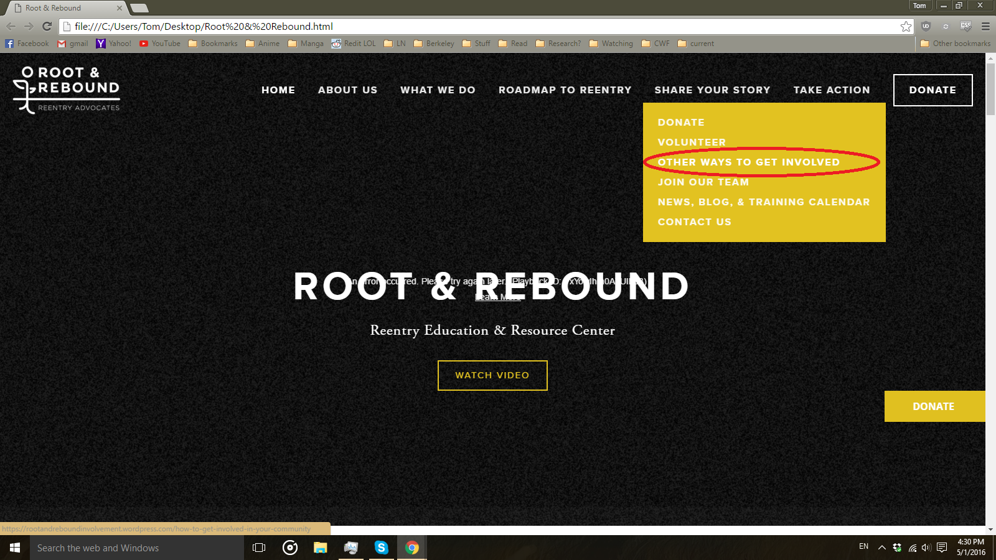The width and height of the screenshot is (996, 560).
Task: Go to HOME in the site navigation
Action: click(278, 90)
